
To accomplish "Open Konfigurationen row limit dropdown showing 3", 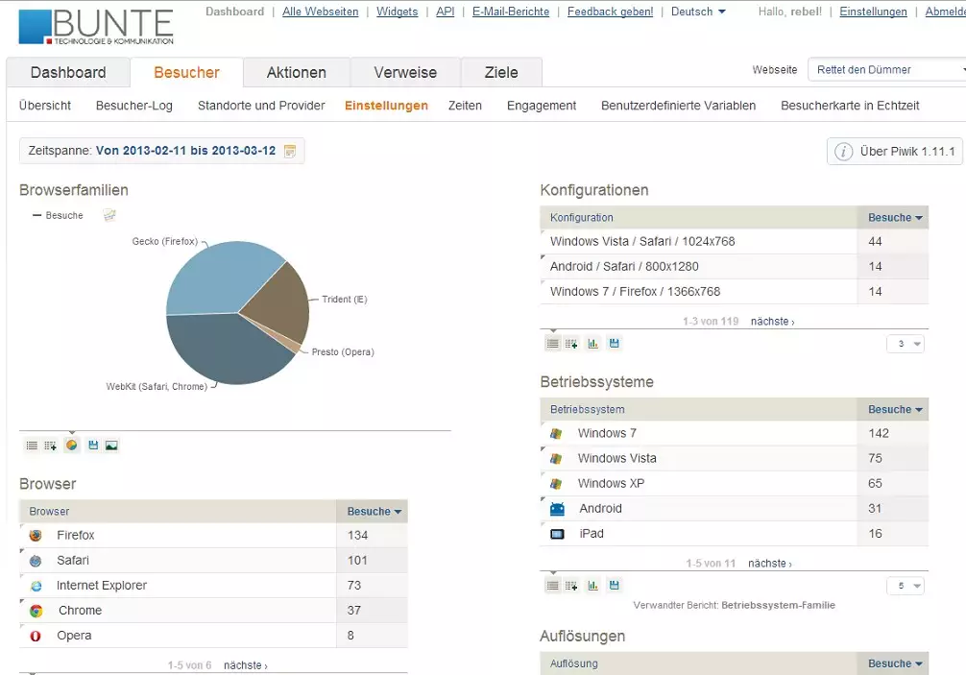I will click(905, 344).
